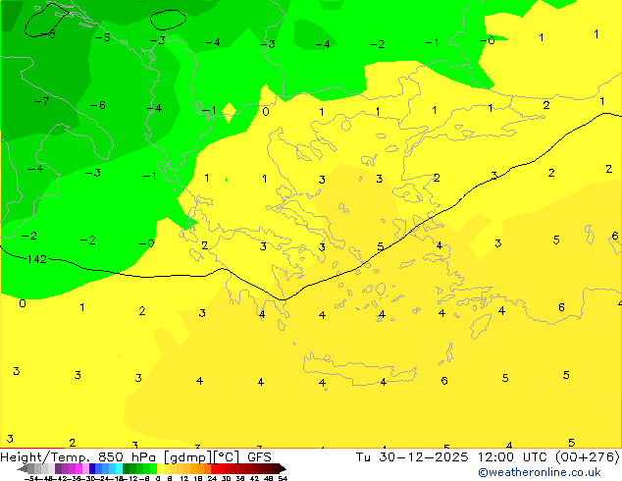Screen dimensions: 622x481
Task: Pick the bright red legend swatch
Action: coord(214,468)
